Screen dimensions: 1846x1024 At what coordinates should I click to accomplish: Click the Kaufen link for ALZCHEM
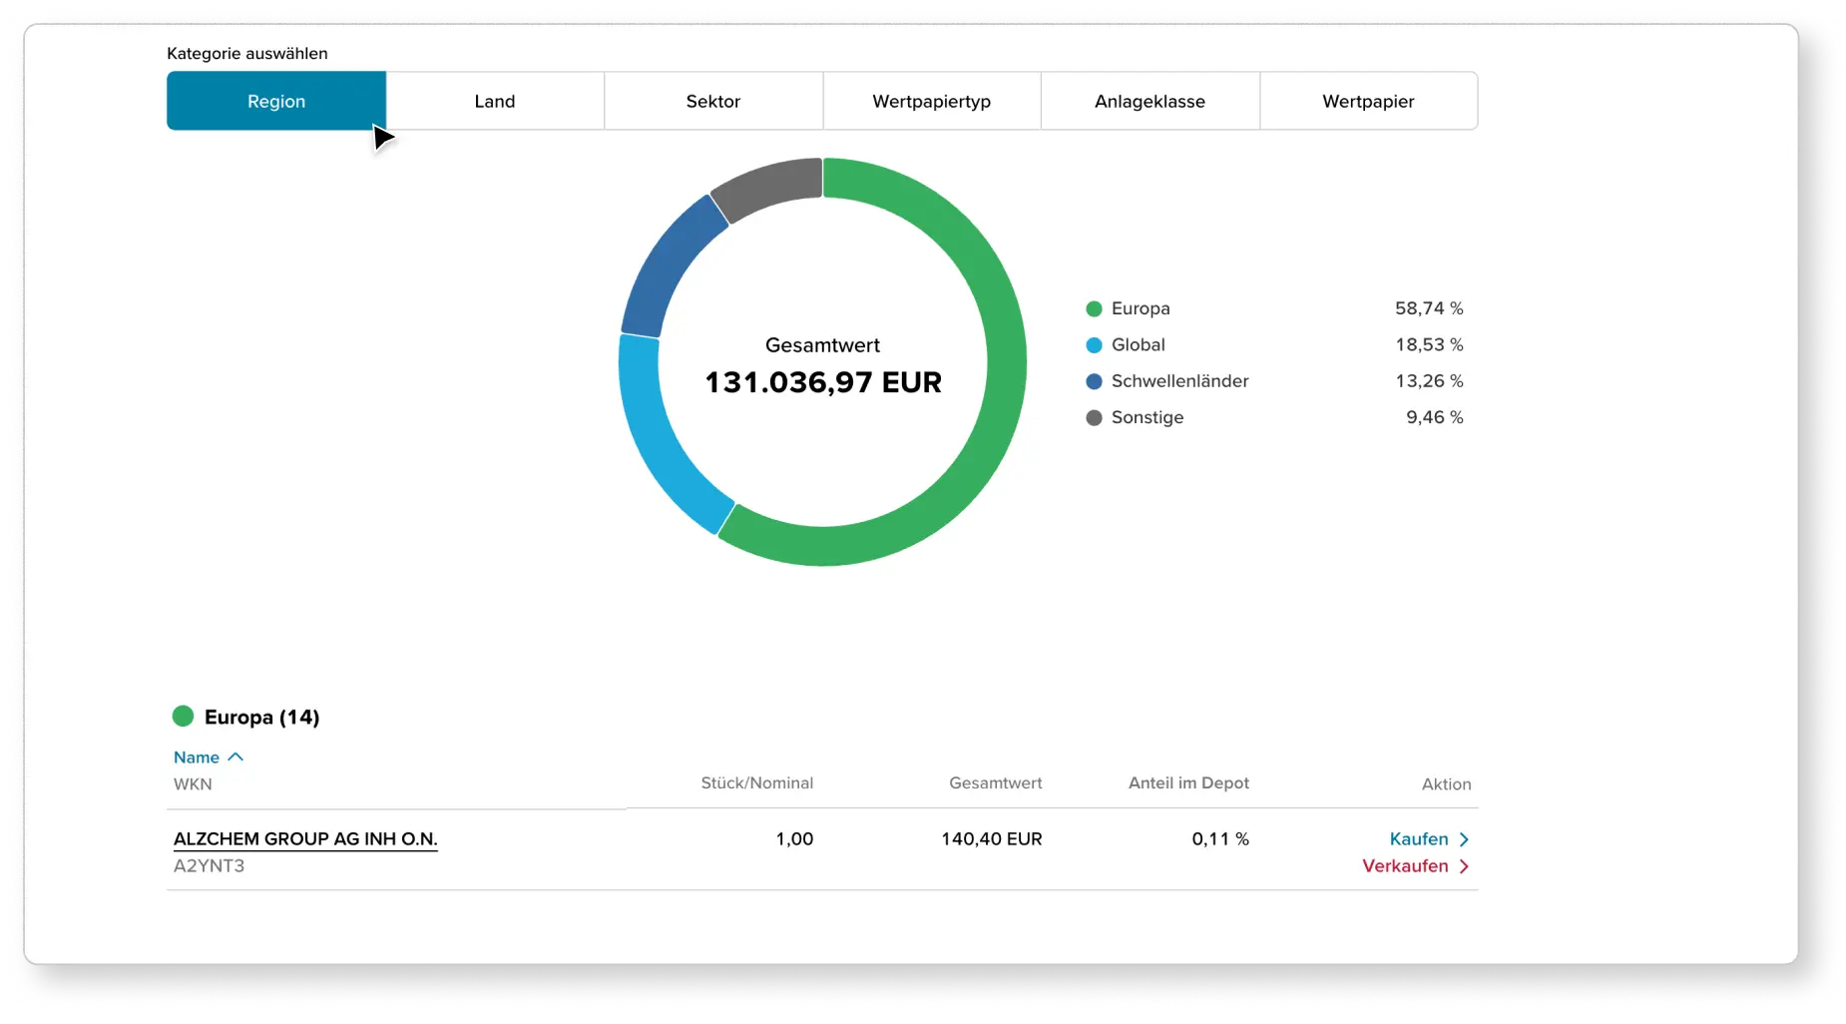pyautogui.click(x=1418, y=839)
